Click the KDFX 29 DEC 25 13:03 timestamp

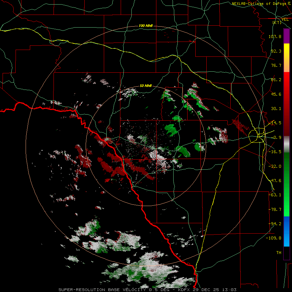pyautogui.click(x=207, y=290)
